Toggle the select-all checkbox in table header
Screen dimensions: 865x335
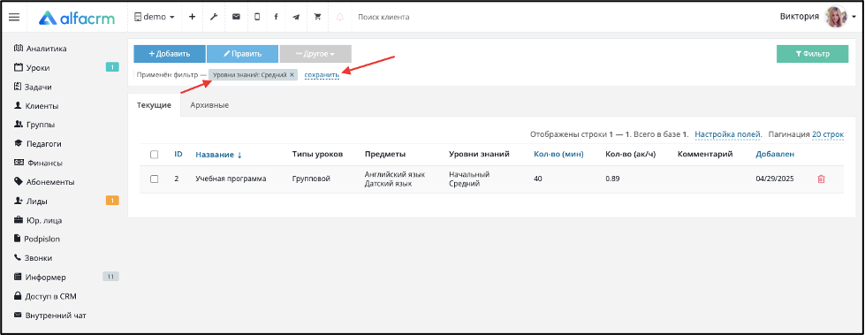pos(155,155)
